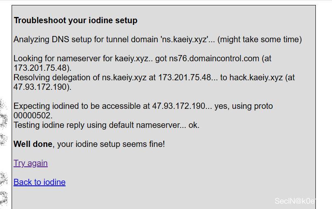
Task: Click the (might take some time) text
Action: pos(259,39)
